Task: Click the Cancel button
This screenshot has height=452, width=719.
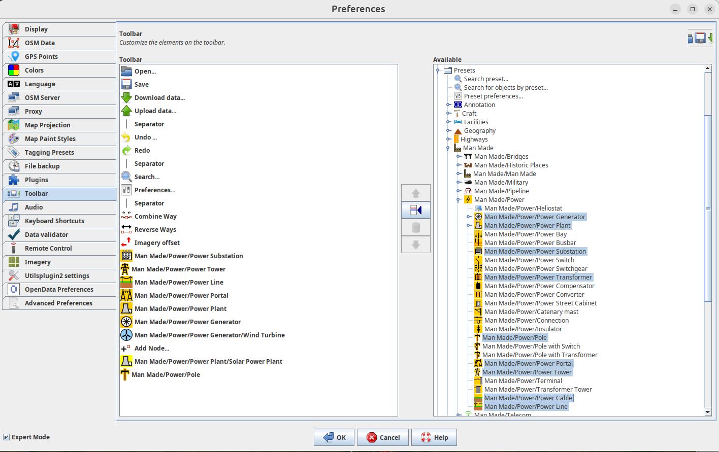Action: pos(382,437)
